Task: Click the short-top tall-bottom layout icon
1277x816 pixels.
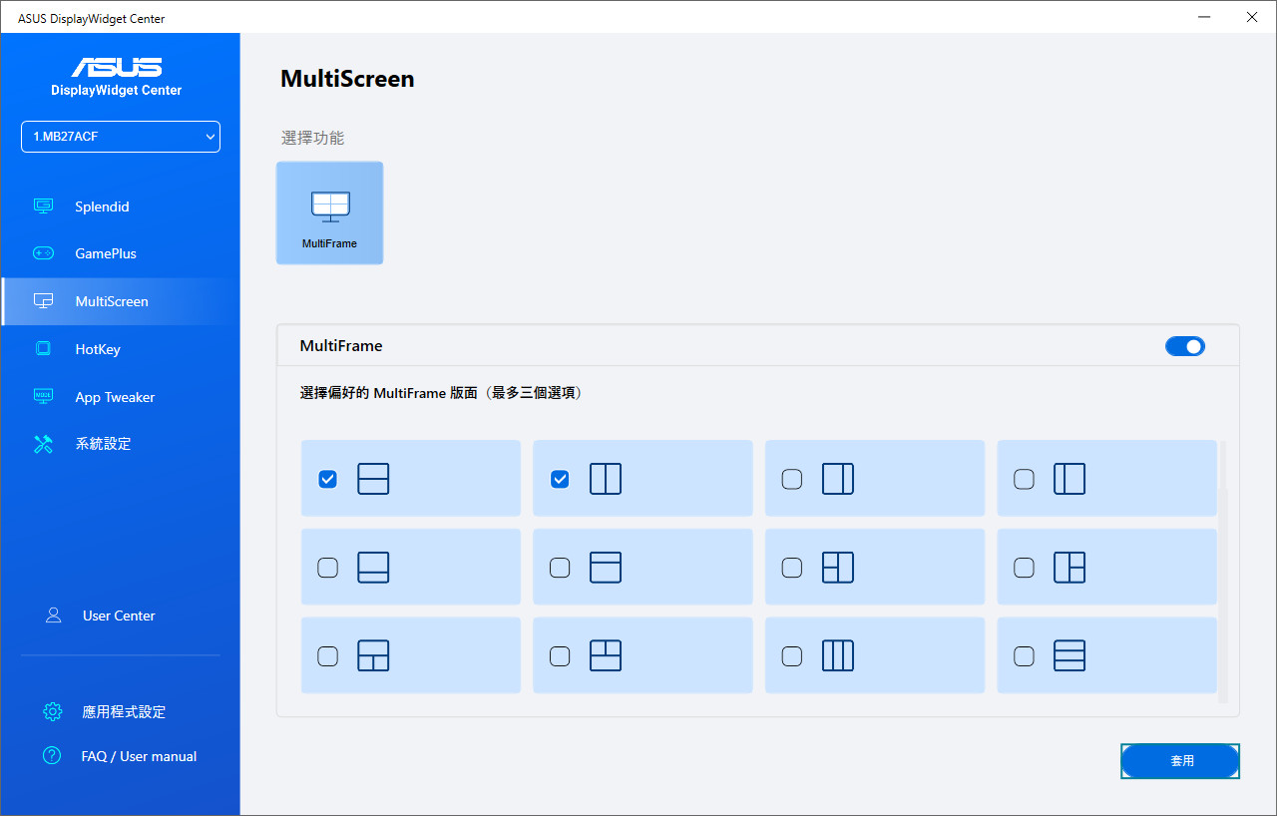Action: 606,568
